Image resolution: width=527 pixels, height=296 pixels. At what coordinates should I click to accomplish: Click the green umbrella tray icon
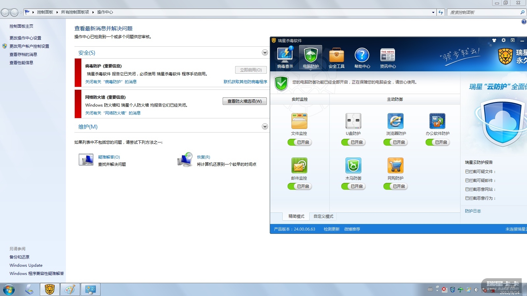coord(460,290)
